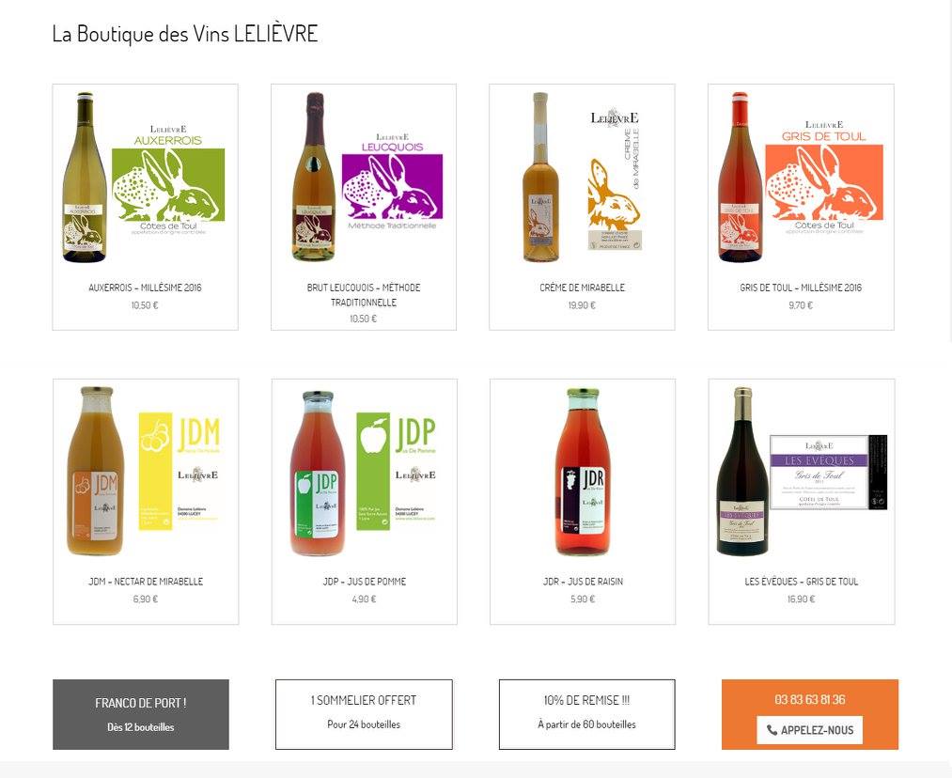Open the Gris de Toul bottle image
This screenshot has height=778, width=952.
(x=801, y=178)
